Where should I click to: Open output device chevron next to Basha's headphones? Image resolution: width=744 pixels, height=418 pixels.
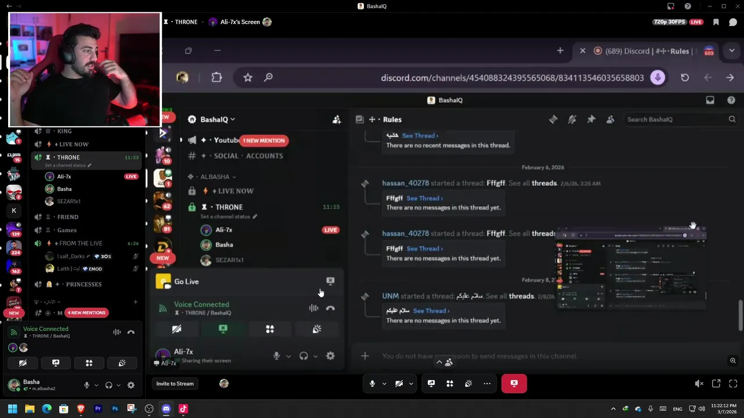coord(119,385)
